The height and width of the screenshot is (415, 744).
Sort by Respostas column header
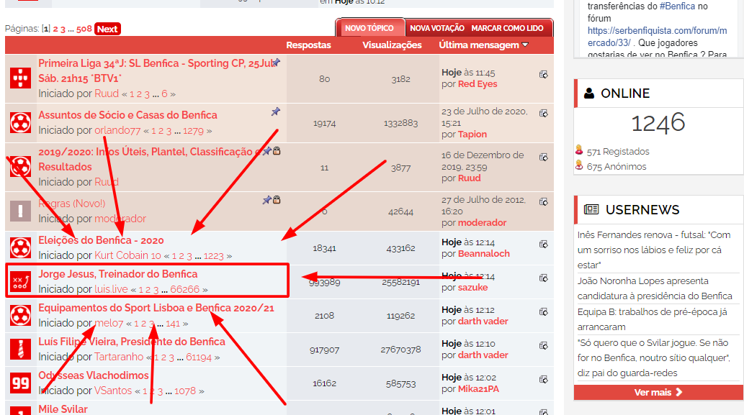(x=308, y=45)
